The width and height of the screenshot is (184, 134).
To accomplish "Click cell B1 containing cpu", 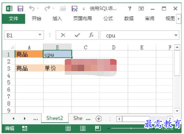I will [x=57, y=54].
